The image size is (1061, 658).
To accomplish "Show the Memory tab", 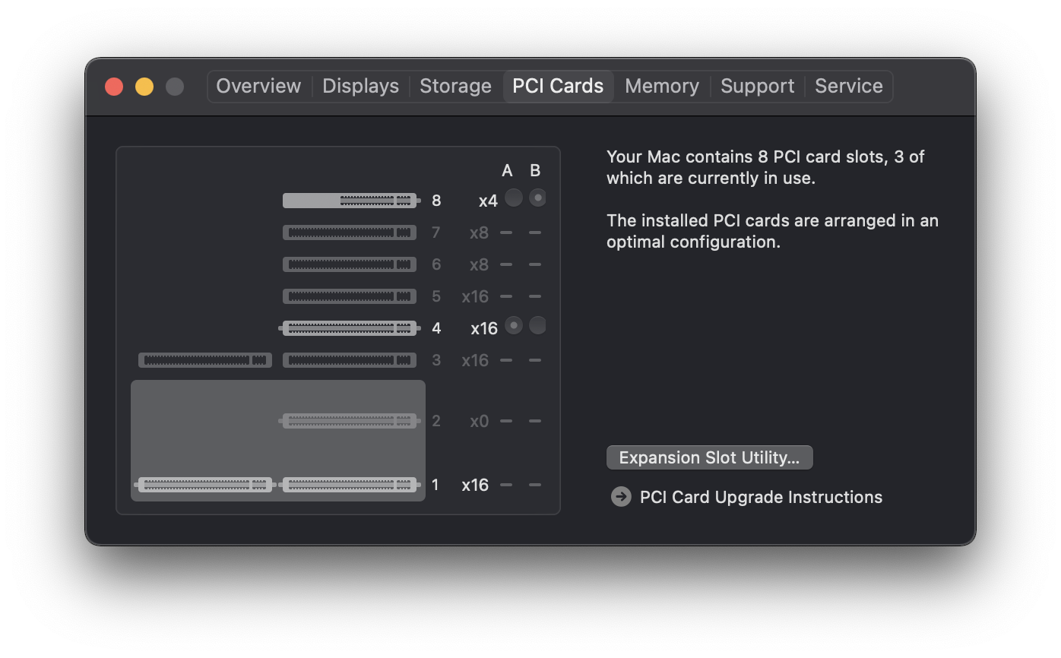I will [x=661, y=86].
